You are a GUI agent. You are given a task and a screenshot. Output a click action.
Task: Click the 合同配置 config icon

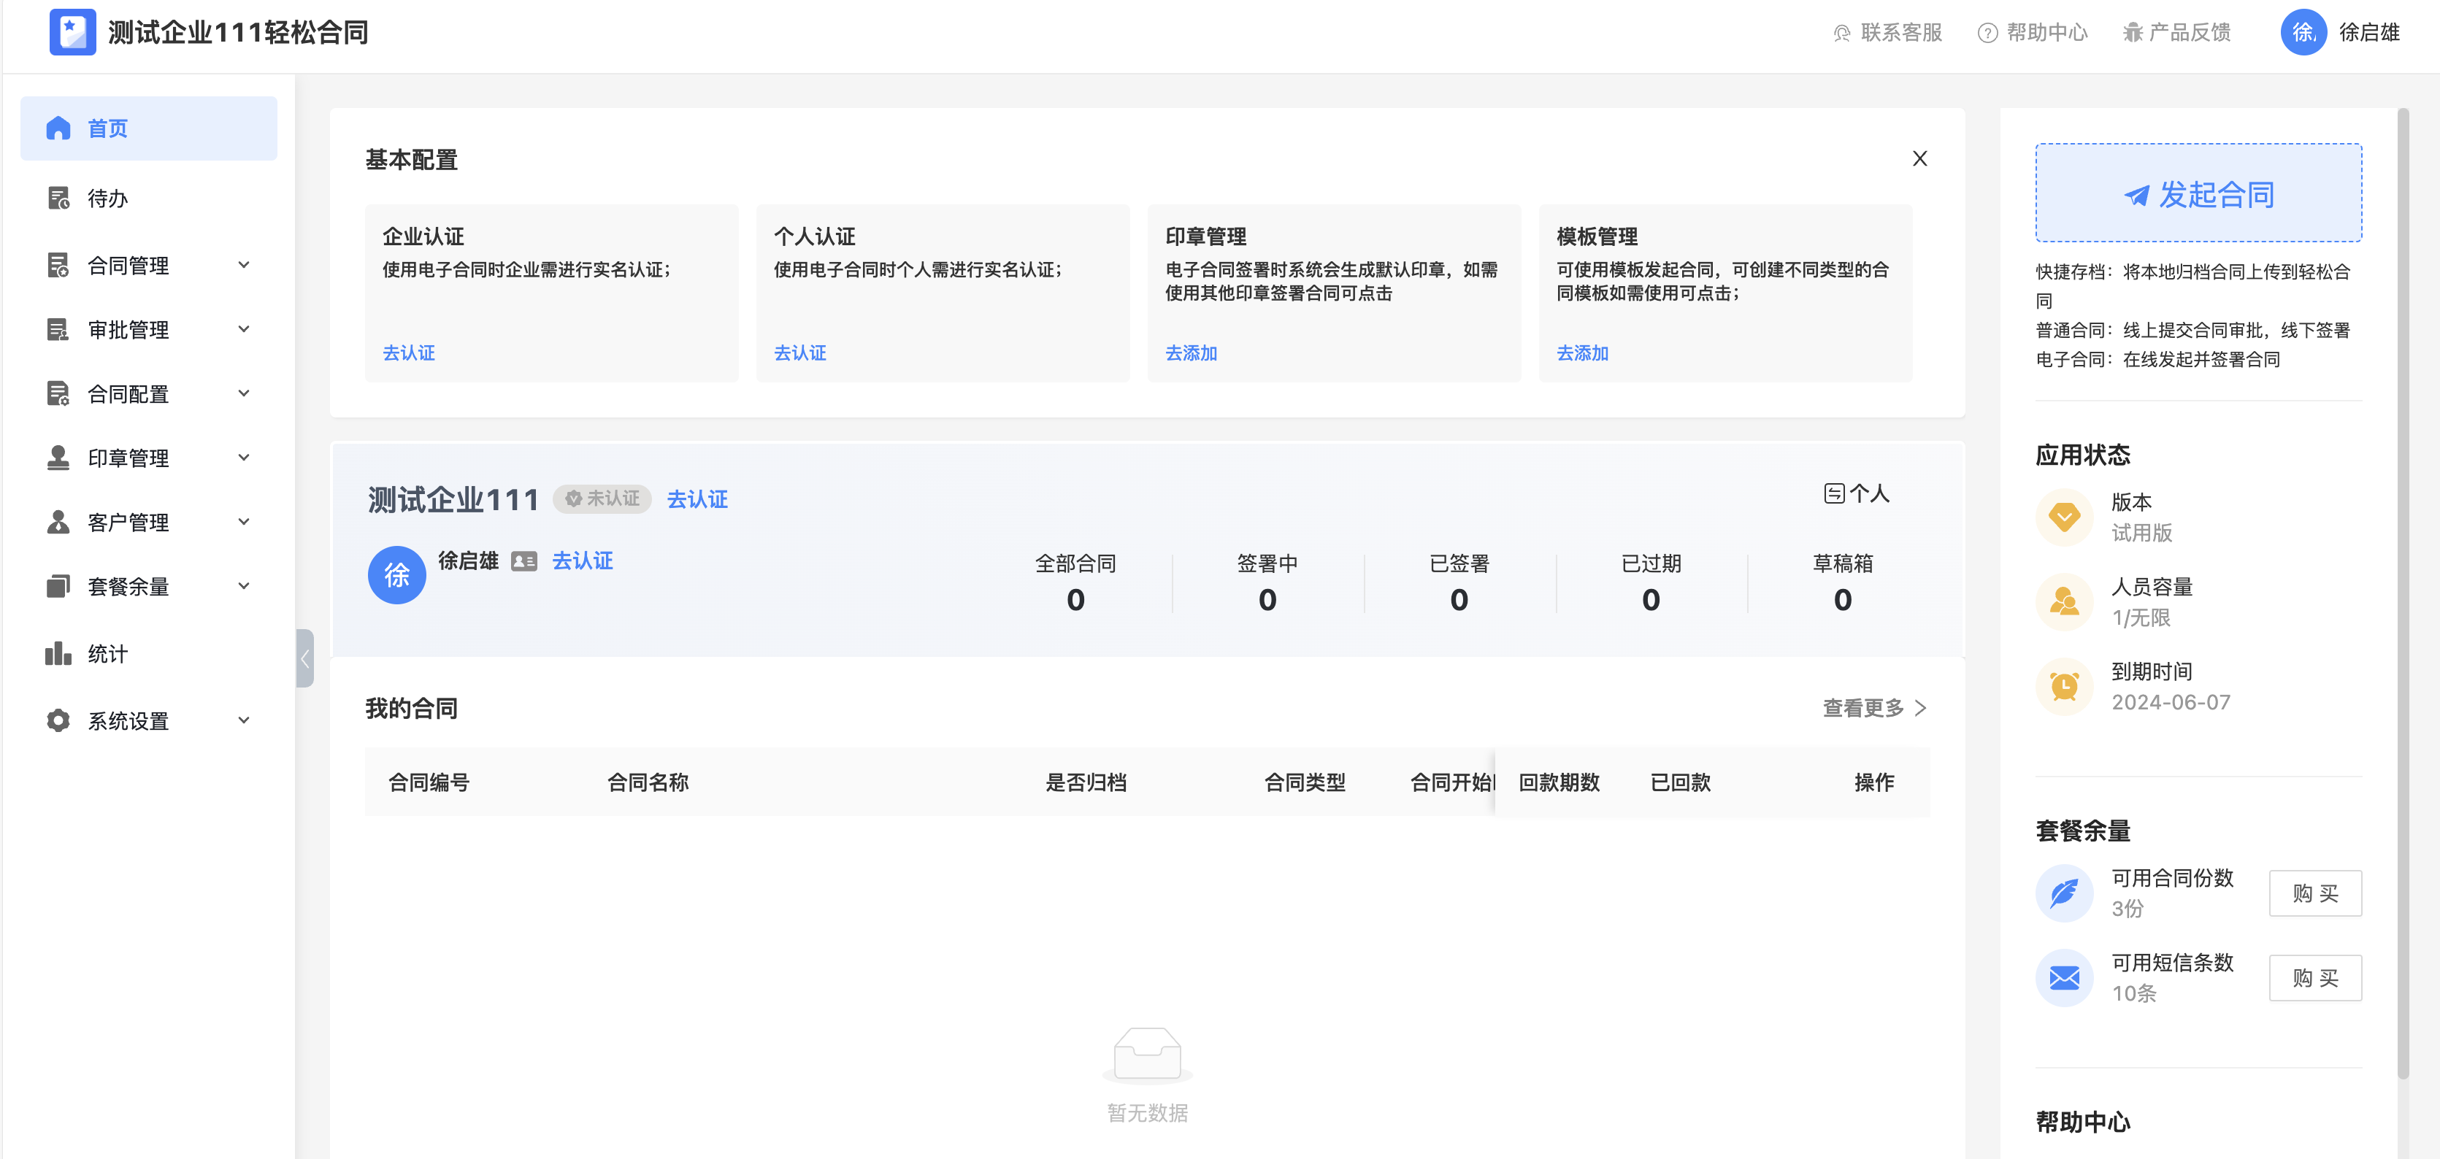click(x=58, y=394)
